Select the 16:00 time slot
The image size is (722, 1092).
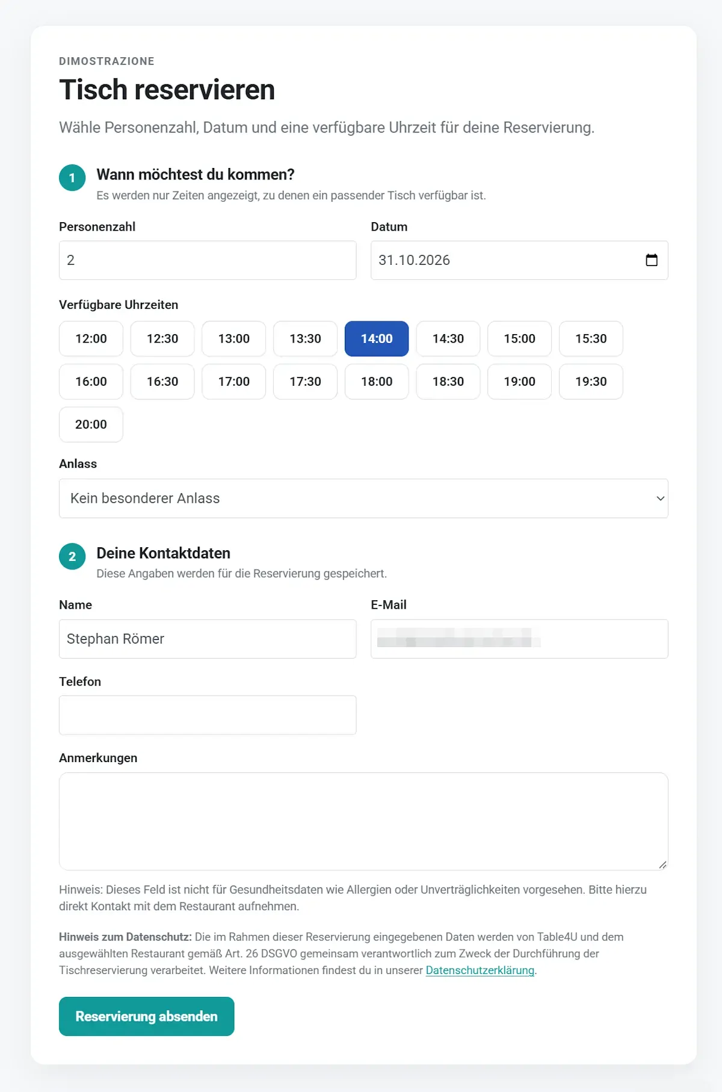coord(91,382)
